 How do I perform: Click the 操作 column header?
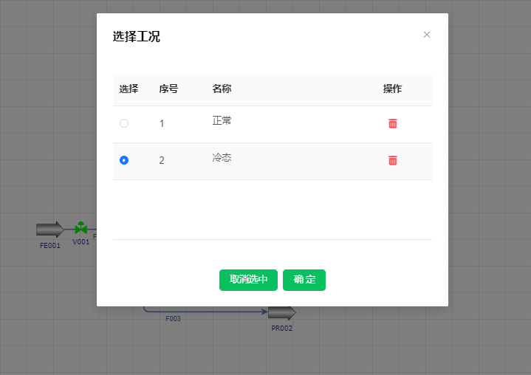click(392, 89)
